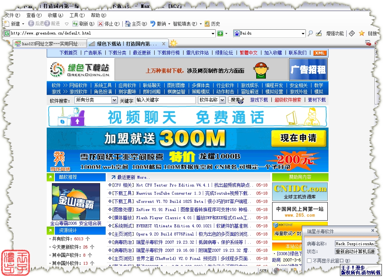Click the Baidu paw icon in search box
The height and width of the screenshot is (277, 383).
(237, 33)
